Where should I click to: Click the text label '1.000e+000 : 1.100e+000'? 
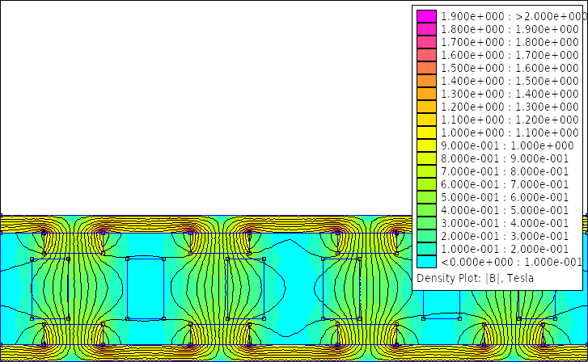point(510,133)
